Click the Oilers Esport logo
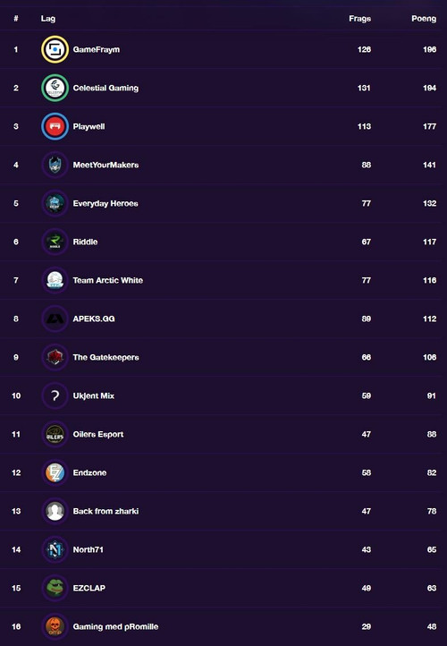The width and height of the screenshot is (447, 646). [55, 434]
